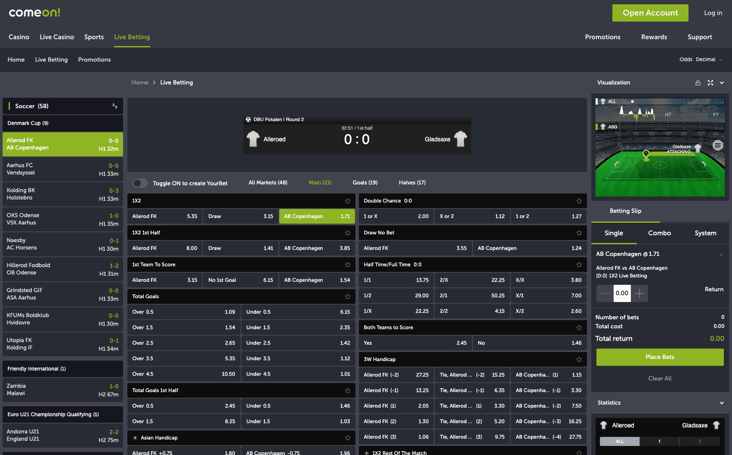Click the Open Account button
The width and height of the screenshot is (732, 455).
(650, 13)
